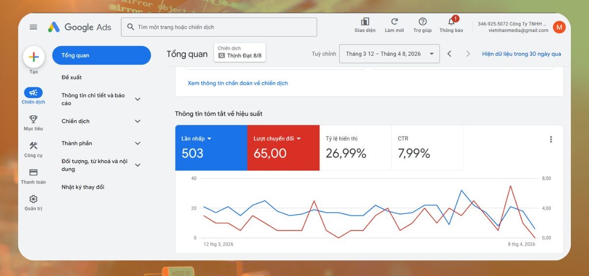The image size is (589, 276).
Task: Open the hamburger main menu icon
Action: tap(33, 27)
